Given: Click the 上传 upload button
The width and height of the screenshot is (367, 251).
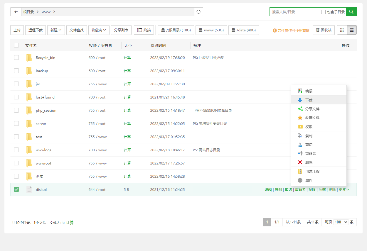Looking at the screenshot, I should tap(17, 30).
